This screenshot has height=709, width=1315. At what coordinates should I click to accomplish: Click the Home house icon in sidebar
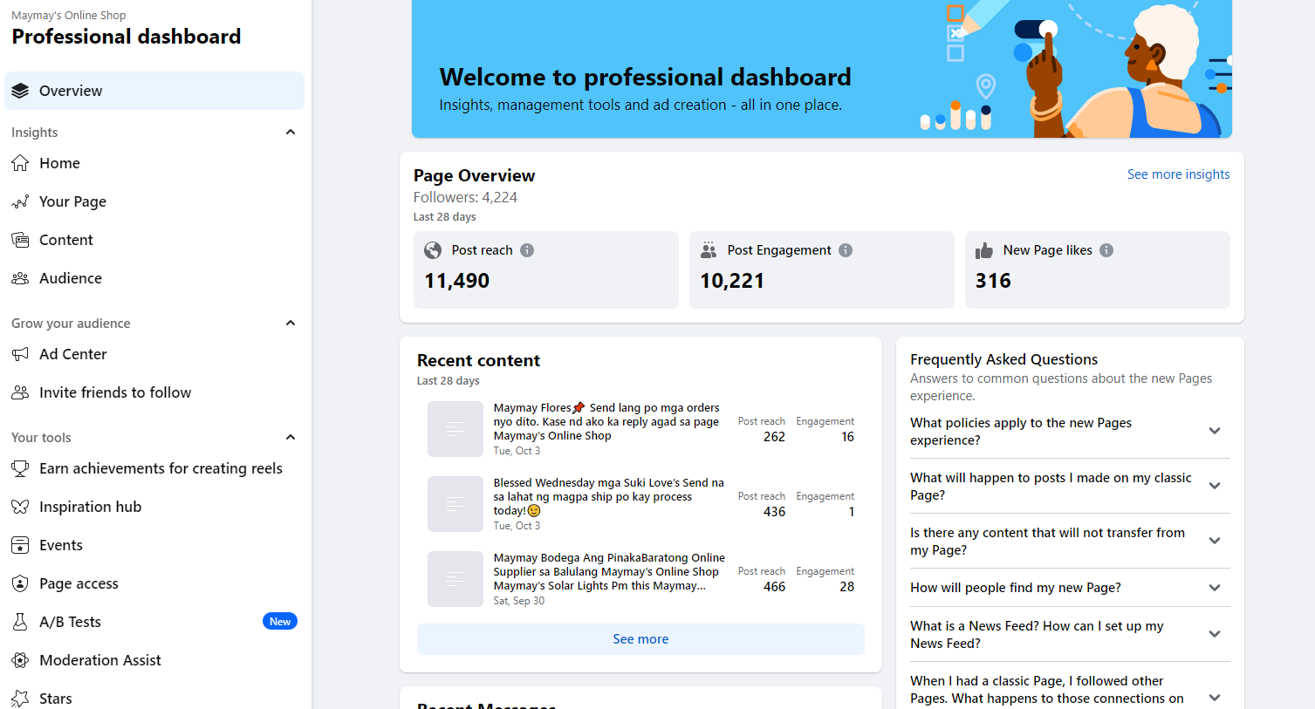20,163
